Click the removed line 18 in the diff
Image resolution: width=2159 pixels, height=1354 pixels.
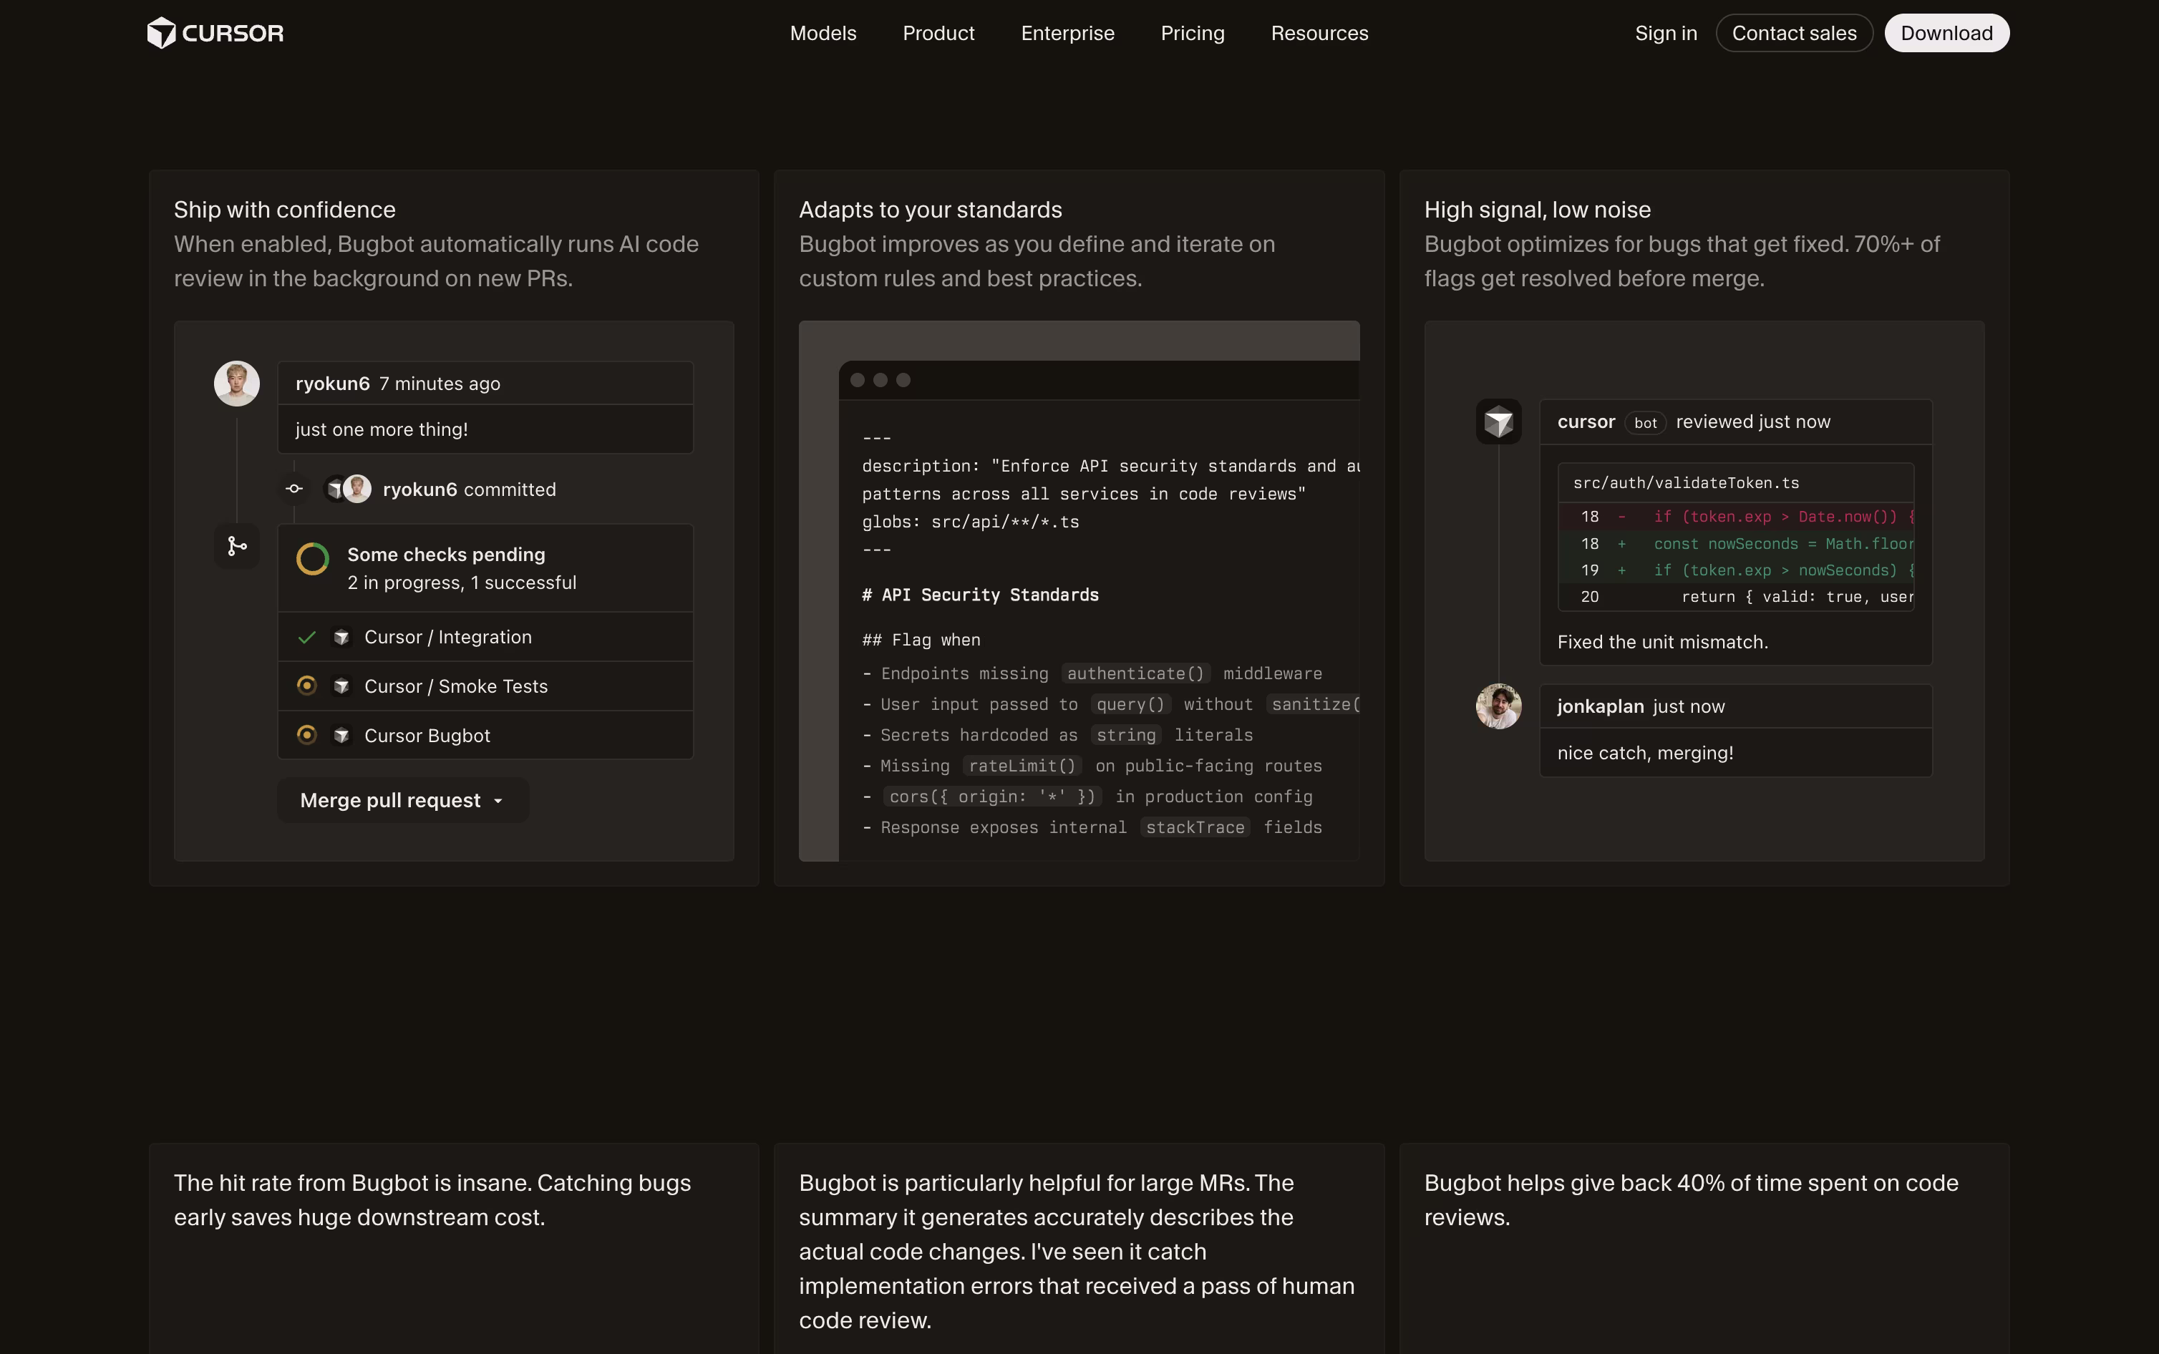(1735, 517)
